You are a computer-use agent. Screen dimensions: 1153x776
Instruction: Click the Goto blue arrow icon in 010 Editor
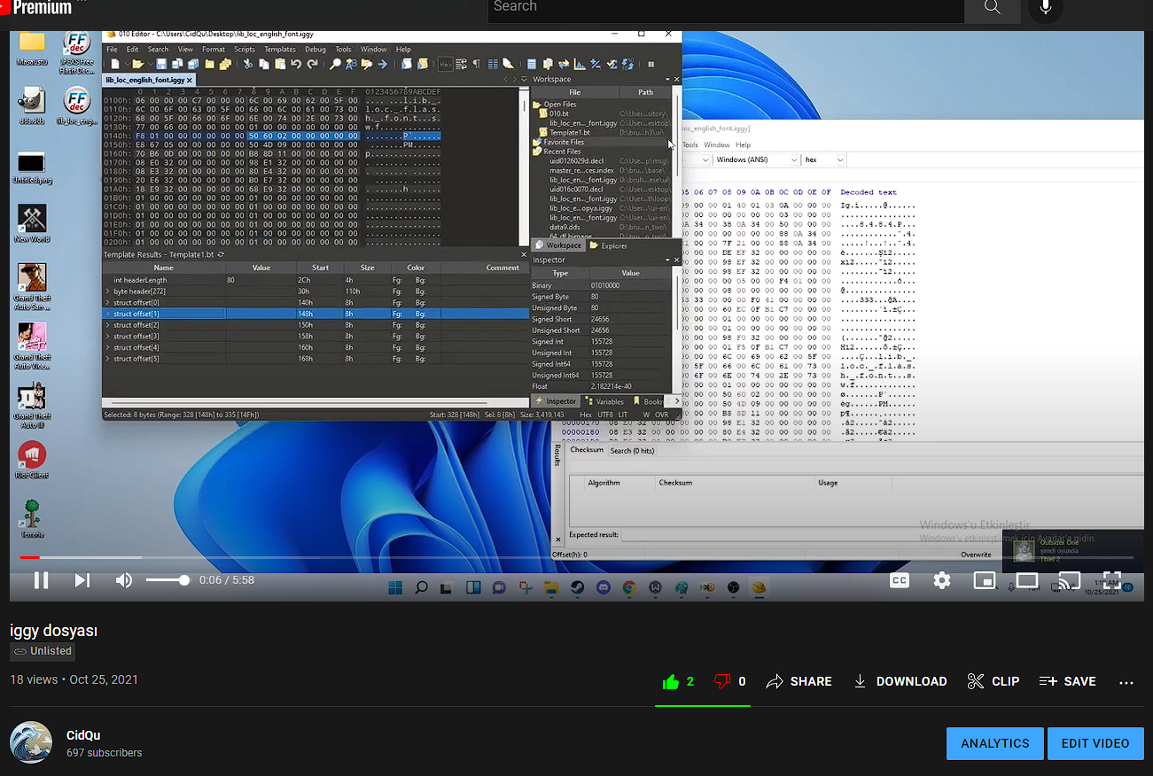(383, 64)
